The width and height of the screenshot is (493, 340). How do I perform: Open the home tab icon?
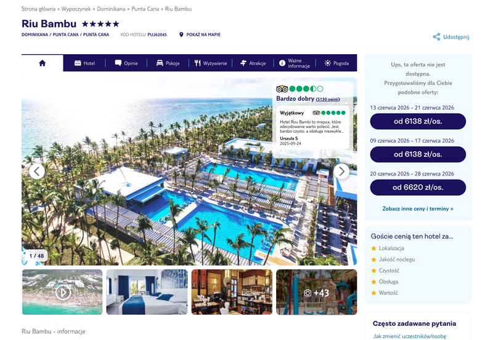pos(42,63)
